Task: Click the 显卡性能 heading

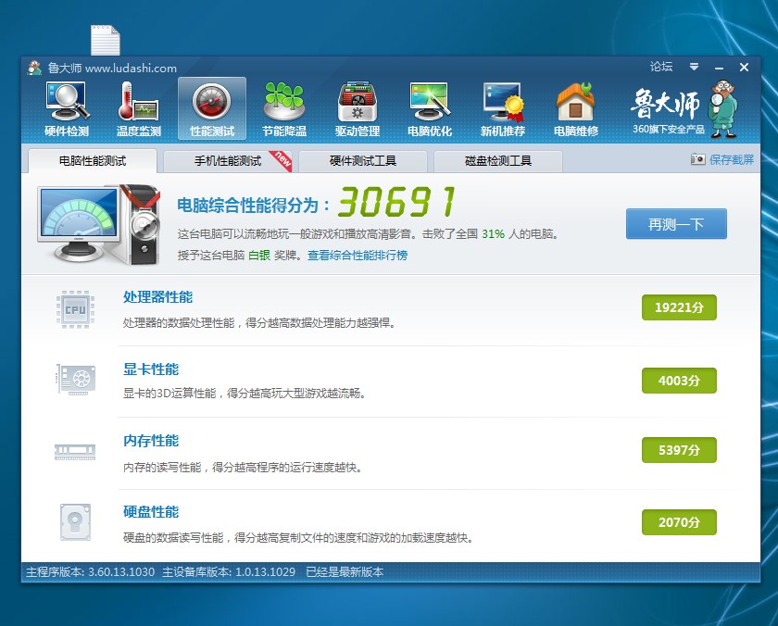Action: pos(151,369)
